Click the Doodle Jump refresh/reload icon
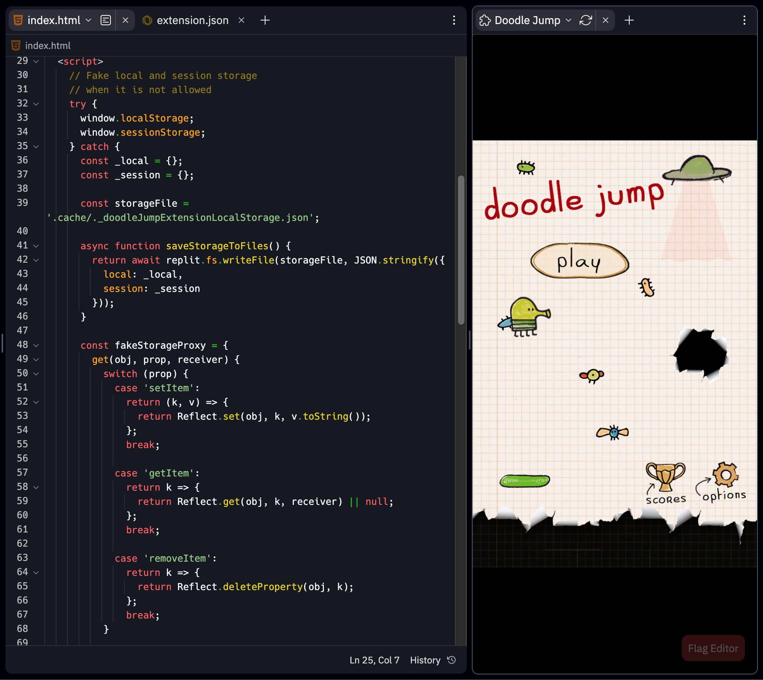Image resolution: width=763 pixels, height=680 pixels. click(x=586, y=19)
